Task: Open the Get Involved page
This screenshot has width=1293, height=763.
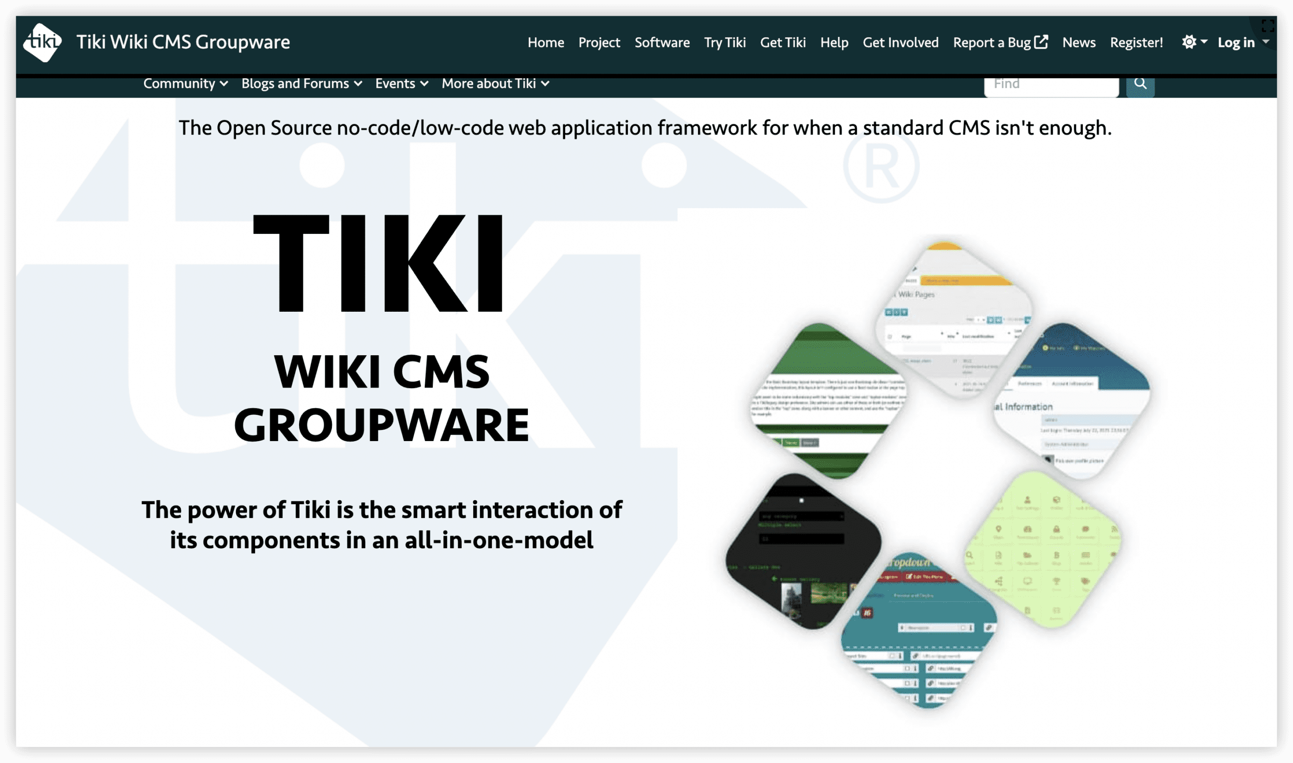Action: pos(900,42)
